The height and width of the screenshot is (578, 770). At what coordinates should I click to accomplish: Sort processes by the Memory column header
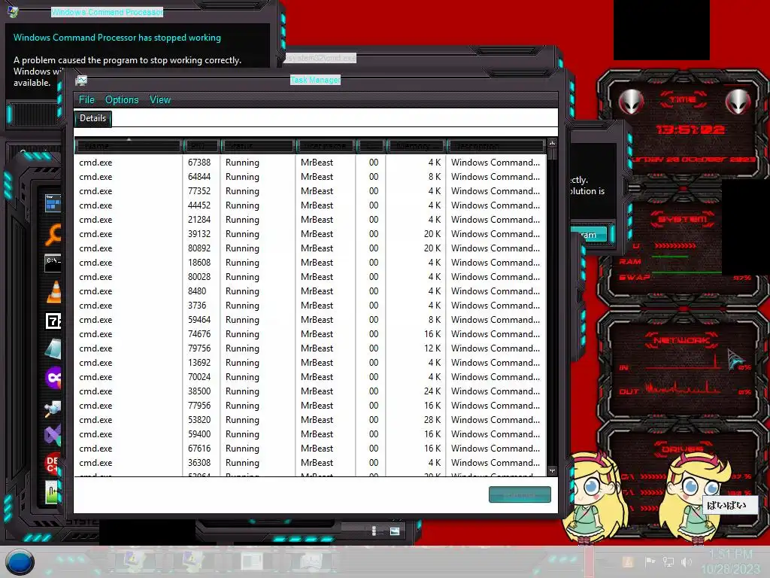(415, 146)
